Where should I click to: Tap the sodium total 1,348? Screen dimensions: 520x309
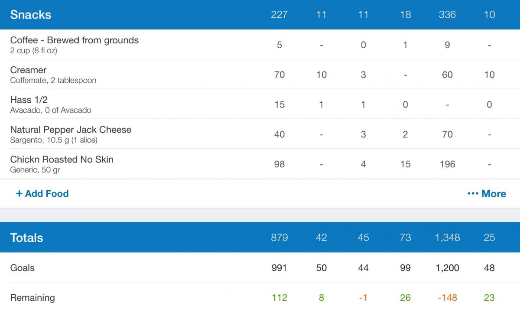tap(447, 237)
